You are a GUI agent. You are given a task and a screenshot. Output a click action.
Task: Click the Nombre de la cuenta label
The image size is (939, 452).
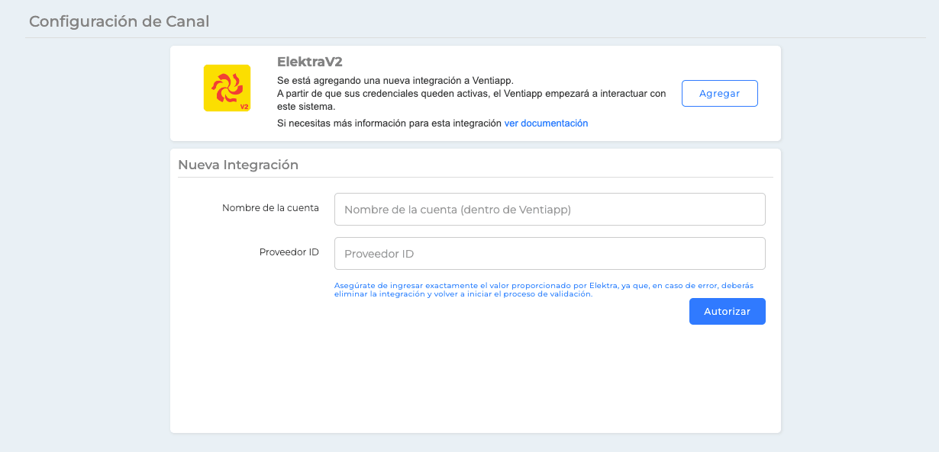tap(270, 207)
